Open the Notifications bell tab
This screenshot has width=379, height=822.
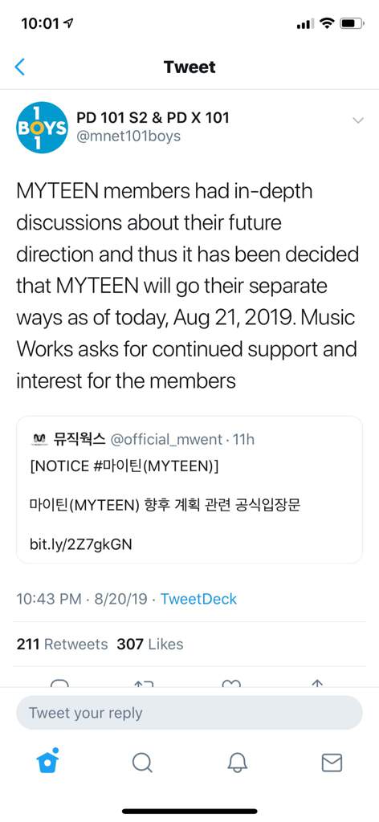click(238, 763)
